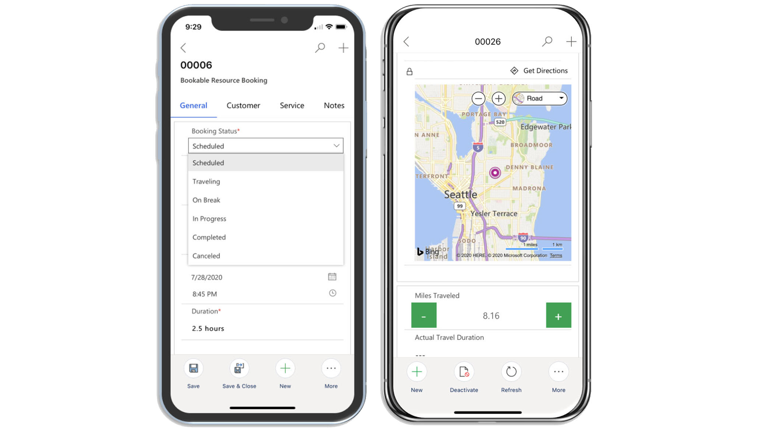Click the lock icon on right phone
The image size is (771, 429).
(410, 71)
